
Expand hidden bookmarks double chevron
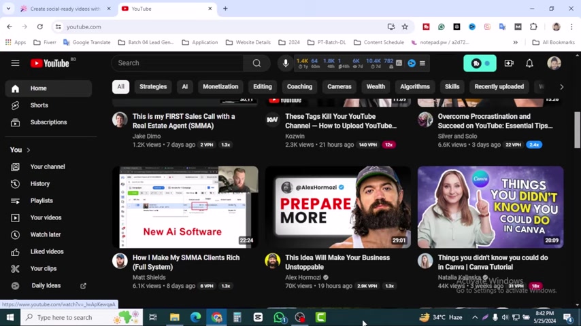(515, 43)
